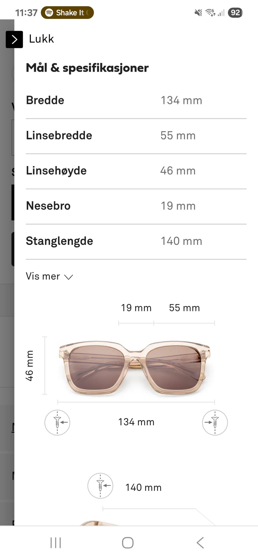Tap the Lukk close label
The width and height of the screenshot is (258, 560).
[41, 39]
